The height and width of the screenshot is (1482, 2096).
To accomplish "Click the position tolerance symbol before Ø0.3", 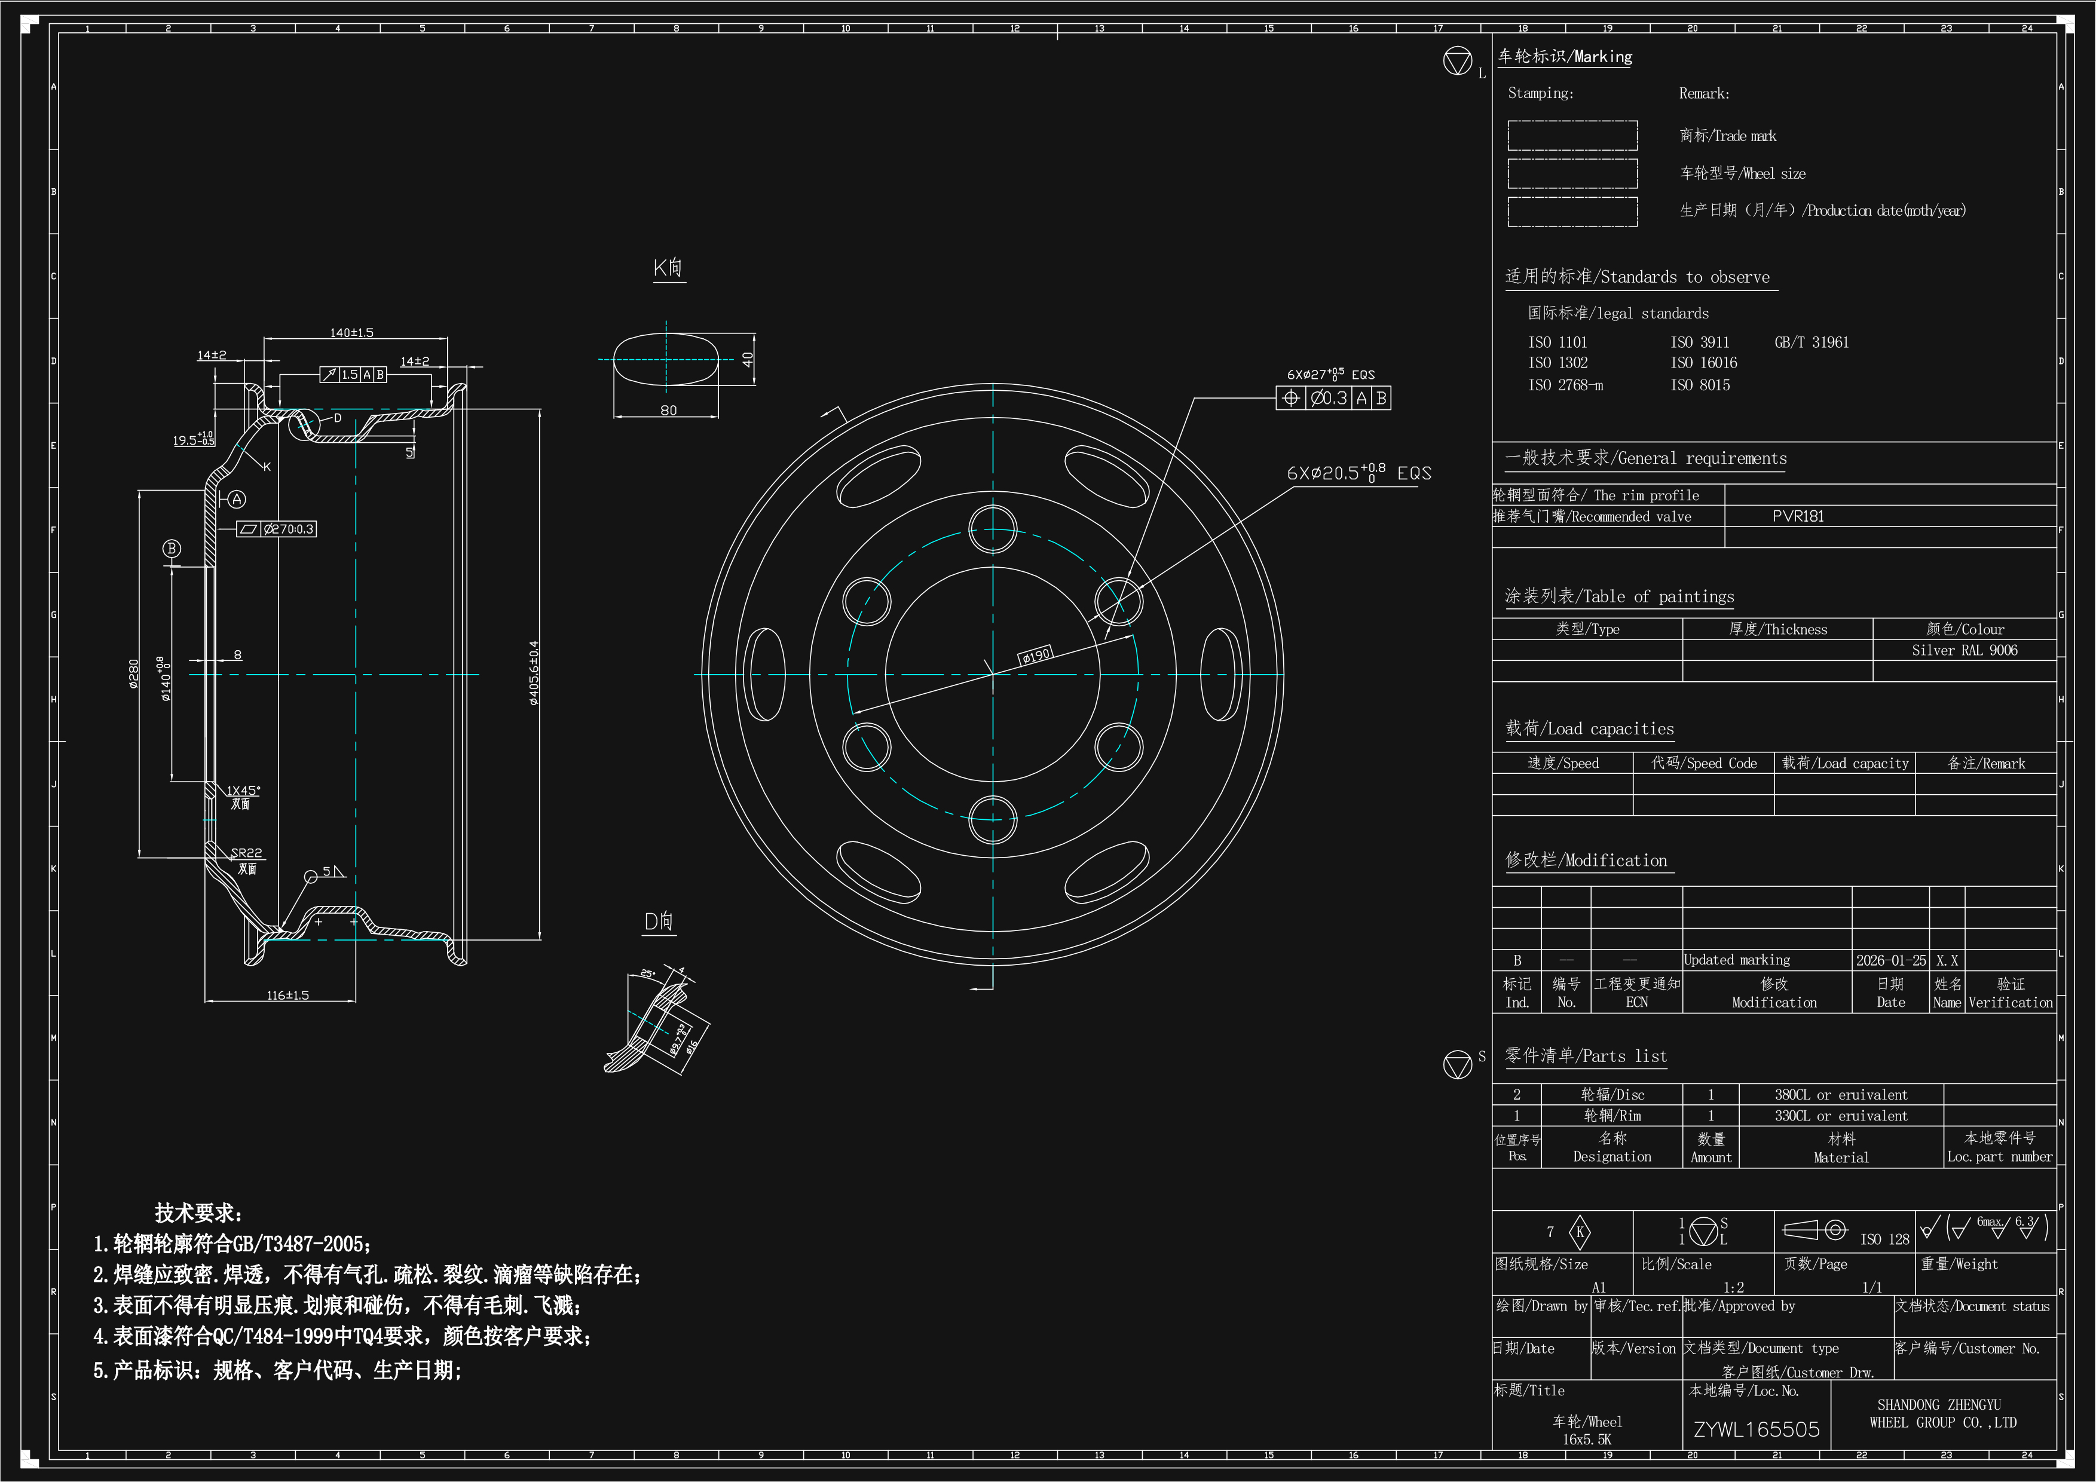I will [1291, 398].
